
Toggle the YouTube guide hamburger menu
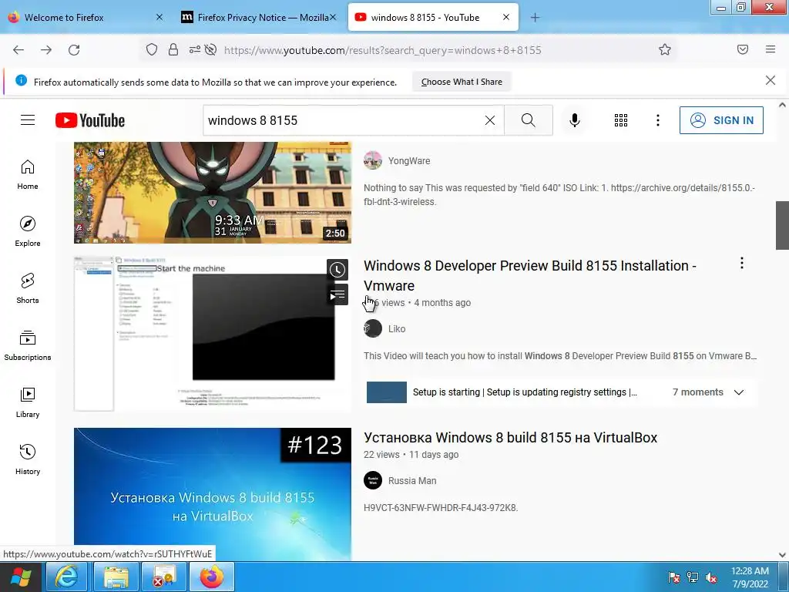28,119
